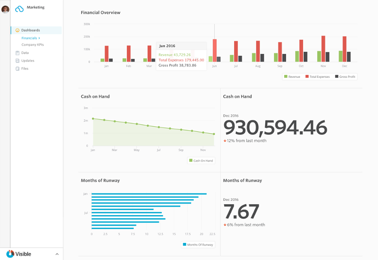Click '6% from last month' text
Viewport: 378px width, 260px height.
pos(246,225)
